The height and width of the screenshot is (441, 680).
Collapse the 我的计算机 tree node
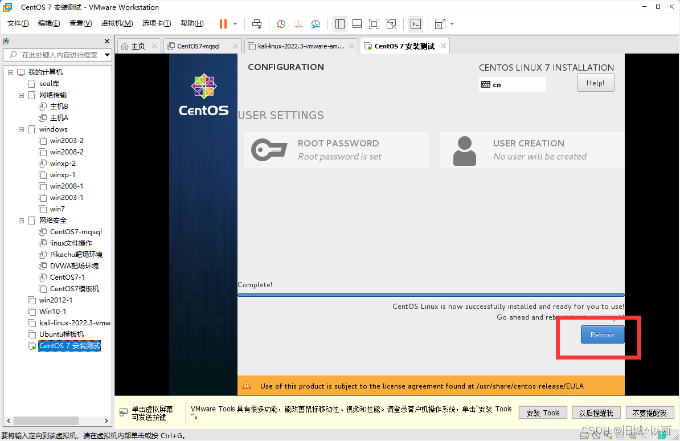[10, 72]
